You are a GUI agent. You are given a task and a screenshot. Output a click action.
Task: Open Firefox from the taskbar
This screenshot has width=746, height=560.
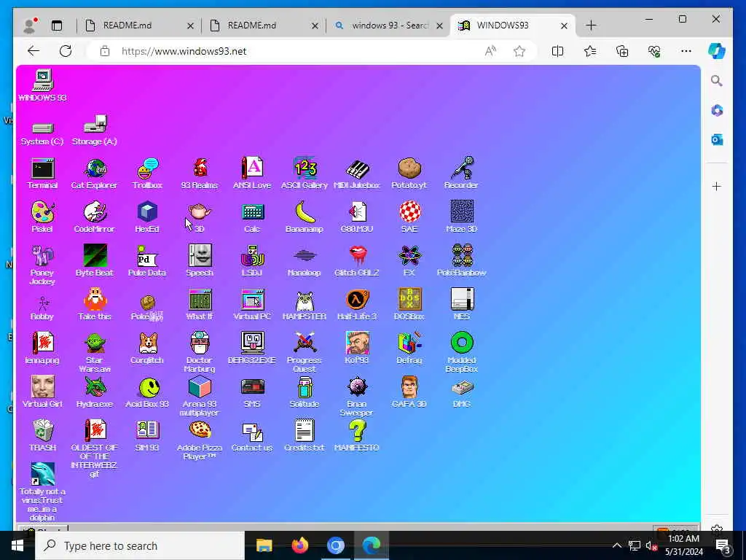pyautogui.click(x=299, y=545)
